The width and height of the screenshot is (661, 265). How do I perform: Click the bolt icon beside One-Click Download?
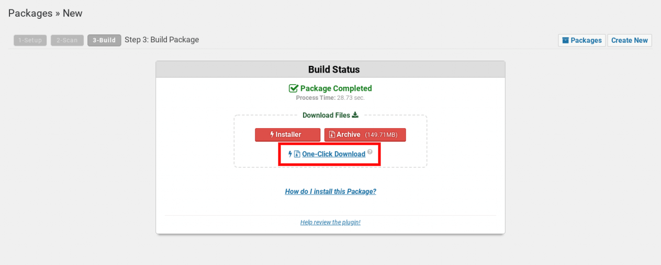[x=290, y=154]
